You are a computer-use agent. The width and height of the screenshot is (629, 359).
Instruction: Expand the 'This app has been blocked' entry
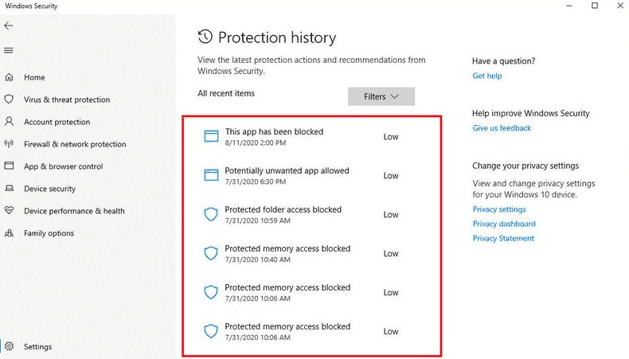[312, 136]
